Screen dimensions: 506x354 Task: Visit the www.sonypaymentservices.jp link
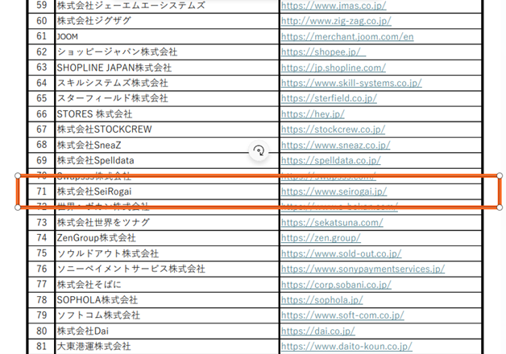coord(363,269)
